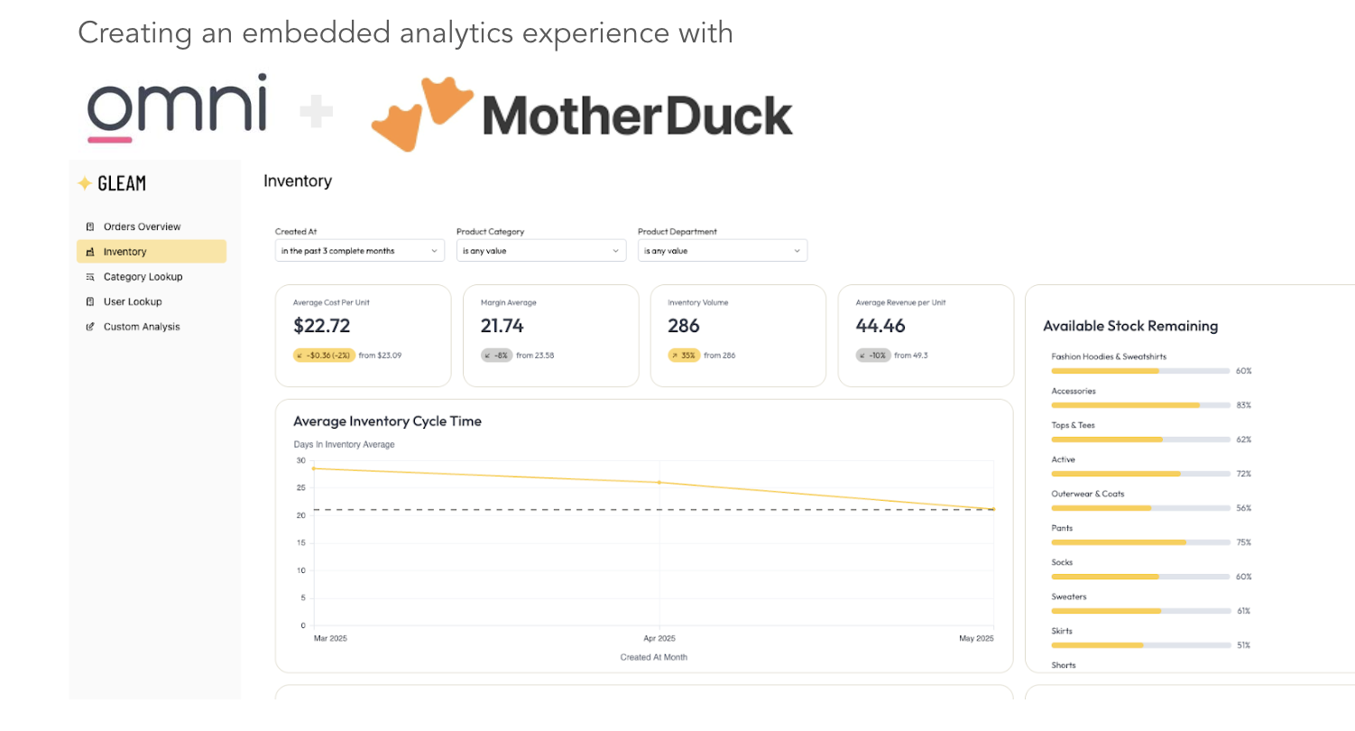Click the MotherDuck duck feet logo
The width and height of the screenshot is (1355, 731).
click(422, 114)
